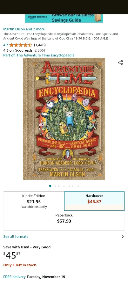Tap the Save with Used $45.87 price
Screen dimensions: 128x286
12,255
